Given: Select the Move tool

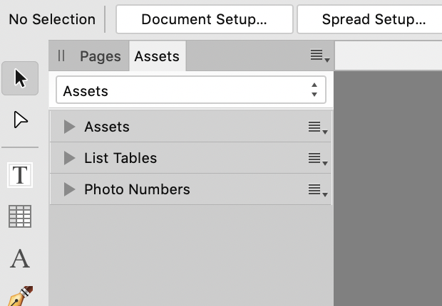Looking at the screenshot, I should (20, 78).
